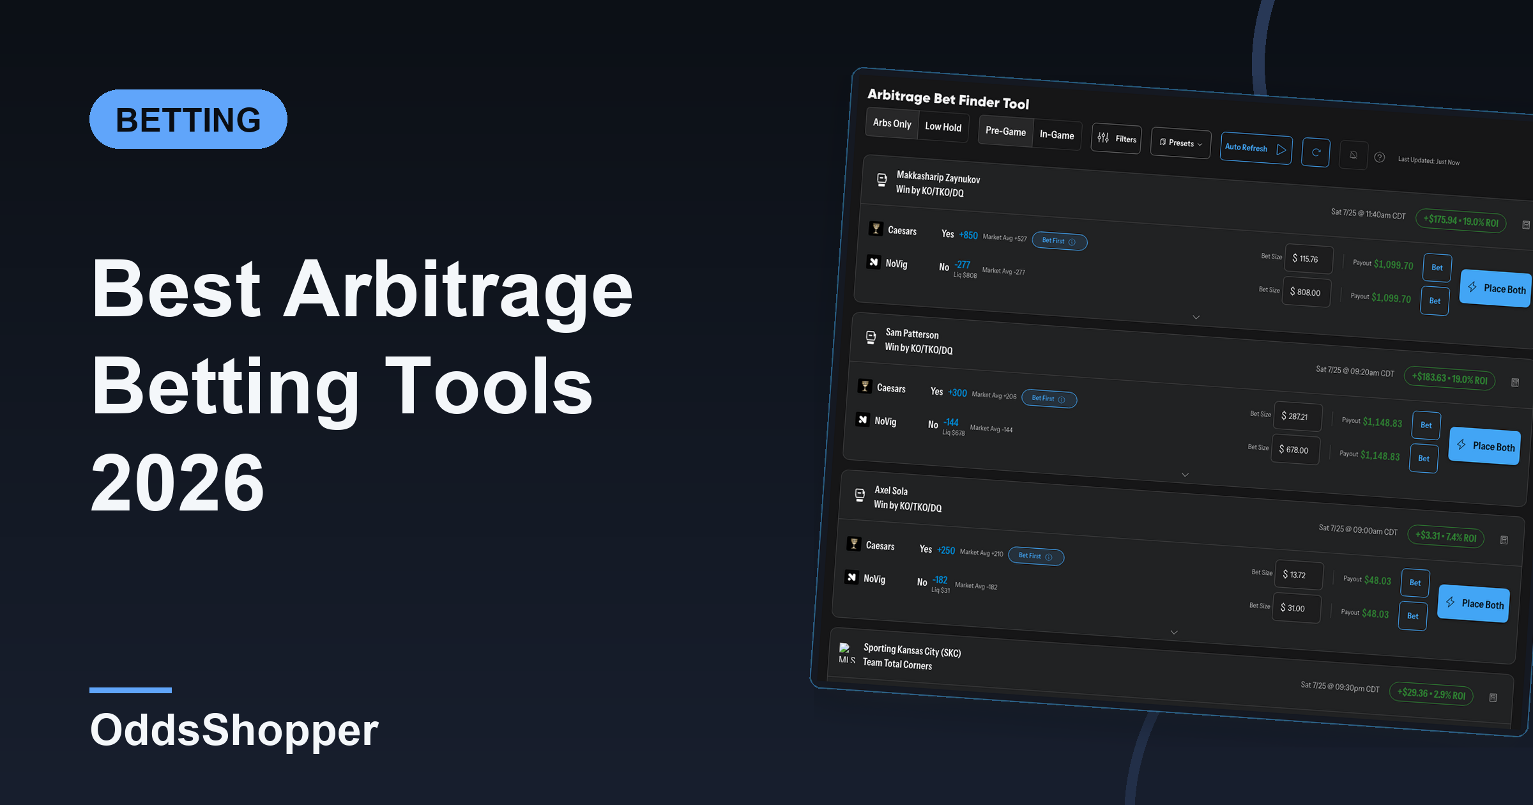Click NoVig logo in Zaynukov card
This screenshot has width=1533, height=805.
tap(873, 262)
